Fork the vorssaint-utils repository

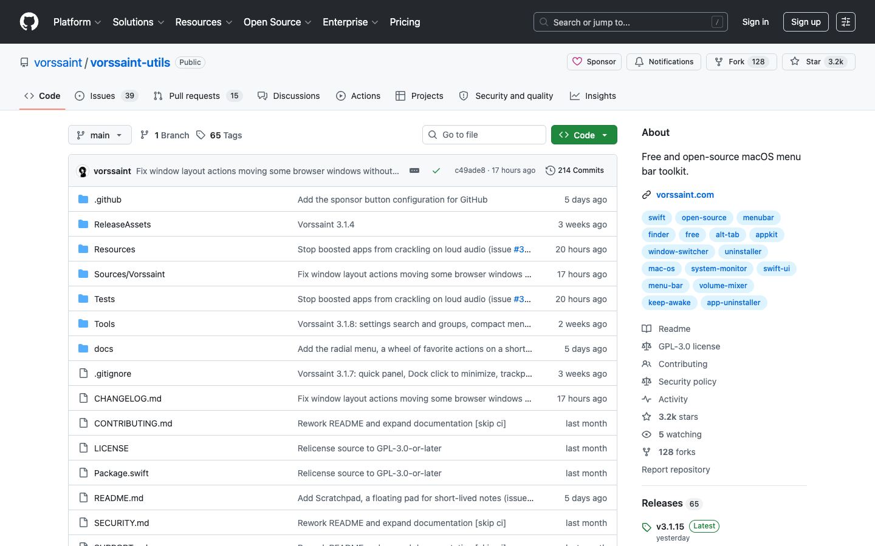tap(741, 62)
